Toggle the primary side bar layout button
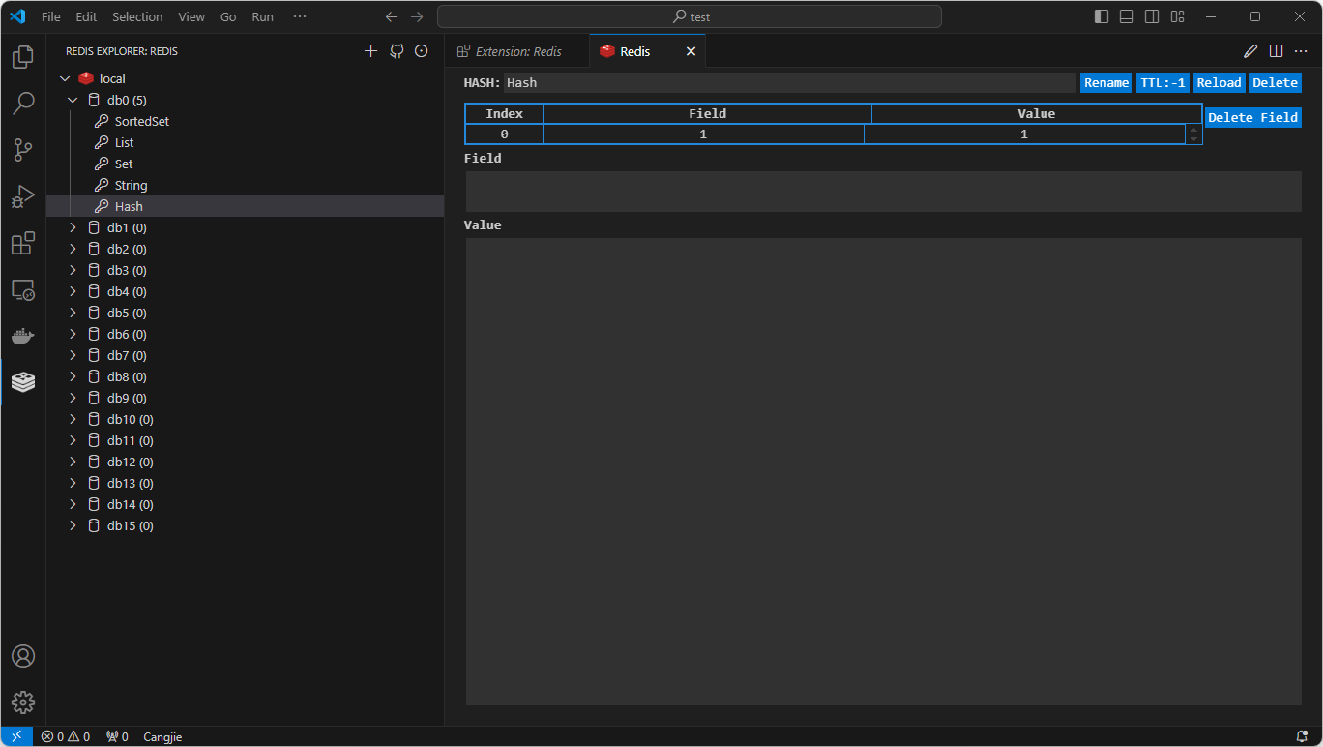The image size is (1323, 747). tap(1102, 16)
